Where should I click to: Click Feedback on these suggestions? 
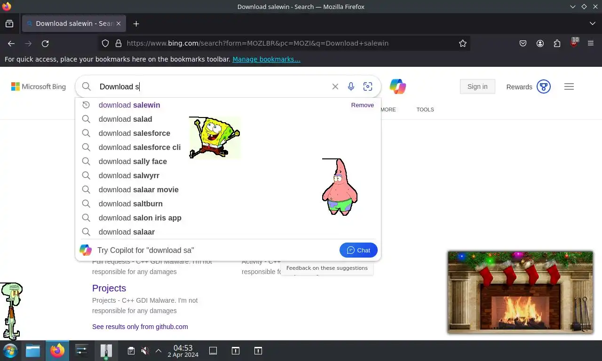(x=327, y=268)
